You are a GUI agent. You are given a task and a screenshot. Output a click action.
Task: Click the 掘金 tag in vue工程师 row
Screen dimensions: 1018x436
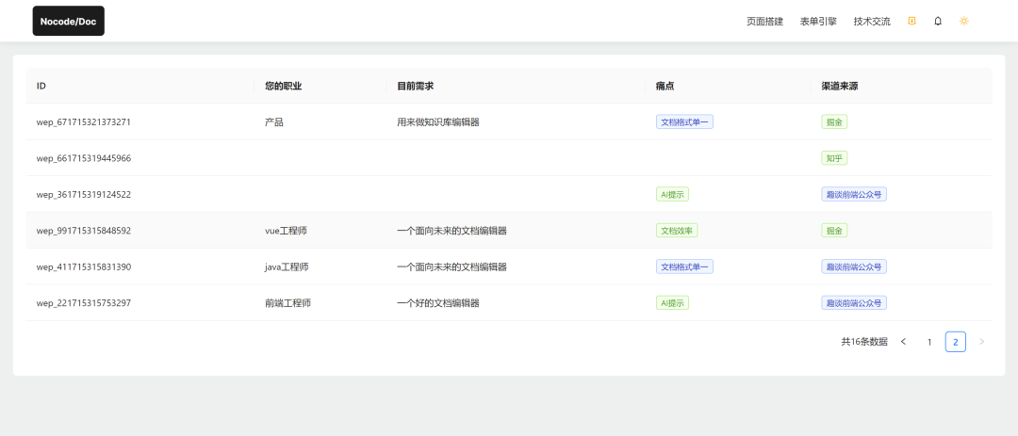coord(834,231)
